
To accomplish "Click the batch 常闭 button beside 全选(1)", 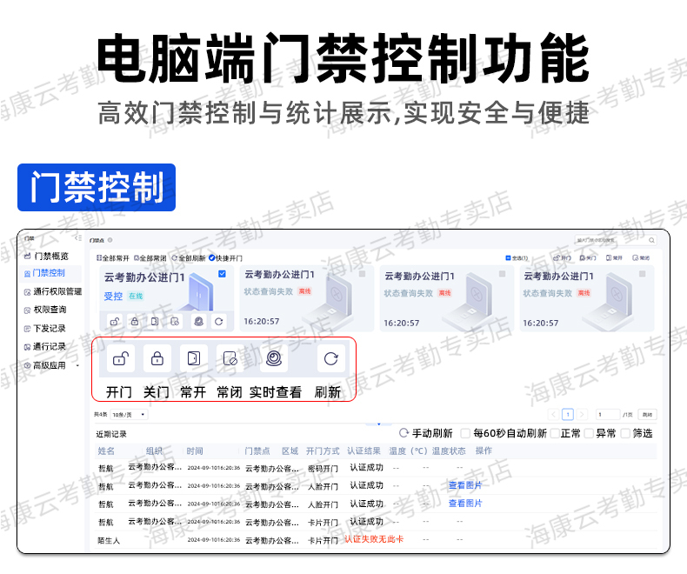I will click(641, 257).
